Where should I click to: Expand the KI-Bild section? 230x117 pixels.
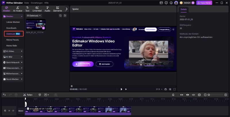13,57
